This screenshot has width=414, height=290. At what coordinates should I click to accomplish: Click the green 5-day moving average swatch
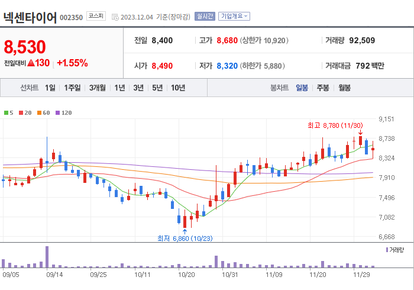[x=6, y=113]
